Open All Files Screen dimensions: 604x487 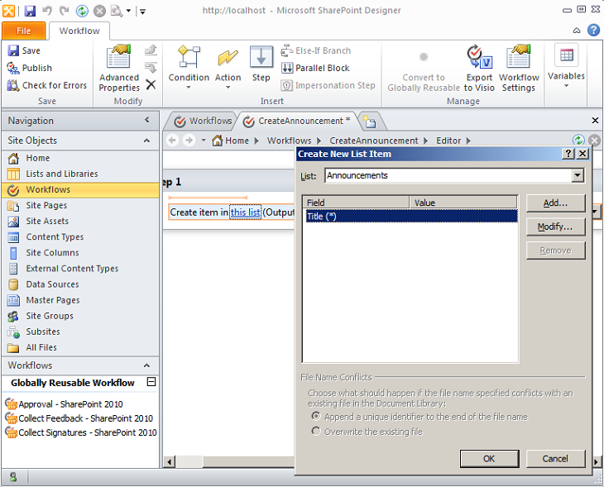(80, 347)
